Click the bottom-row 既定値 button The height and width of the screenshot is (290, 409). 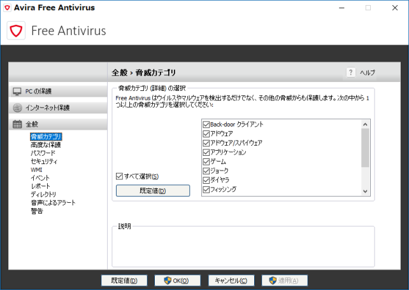point(124,280)
